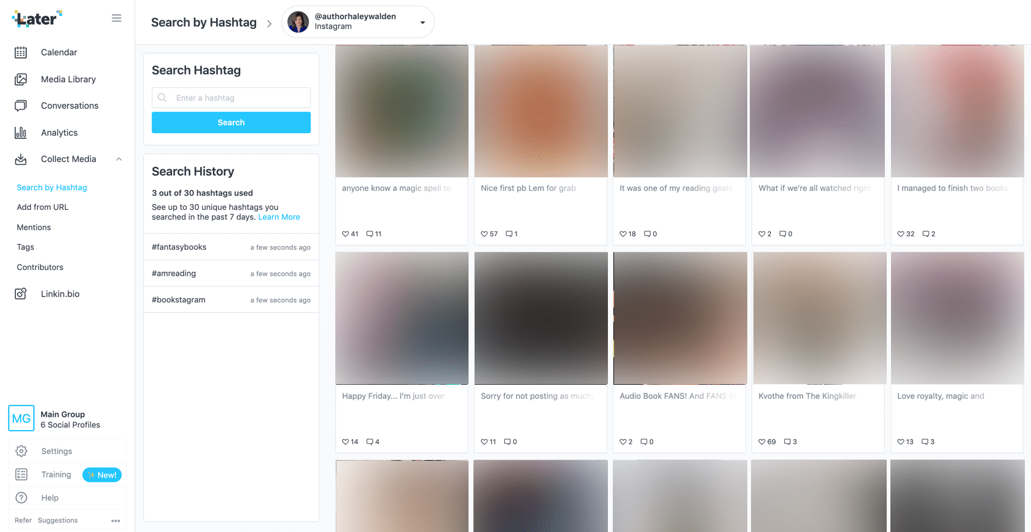Click the heart icon showing 57 likes
This screenshot has height=532, width=1031.
(x=484, y=234)
